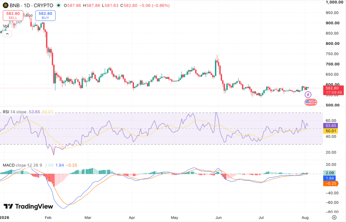
Task: Select the RSI 14 close indicator legend
Action: (x=15, y=112)
